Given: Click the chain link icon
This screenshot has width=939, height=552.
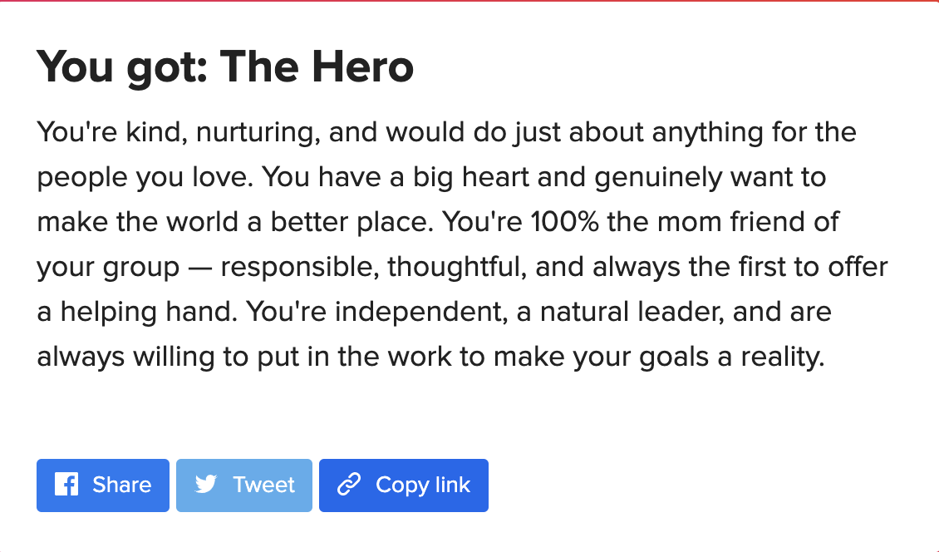Looking at the screenshot, I should click(349, 485).
